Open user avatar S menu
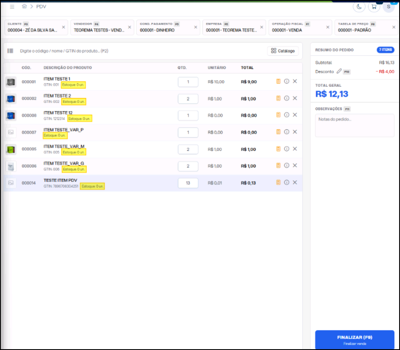Viewport: 400px width, 350px height. [388, 7]
